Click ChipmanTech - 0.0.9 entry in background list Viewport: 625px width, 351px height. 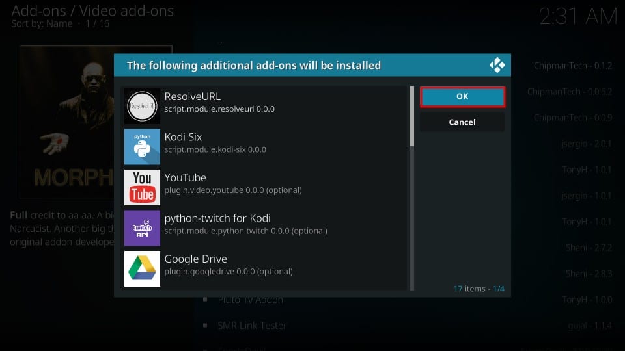pos(573,118)
